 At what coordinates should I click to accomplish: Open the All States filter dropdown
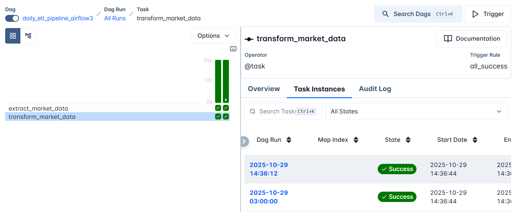pyautogui.click(x=416, y=111)
